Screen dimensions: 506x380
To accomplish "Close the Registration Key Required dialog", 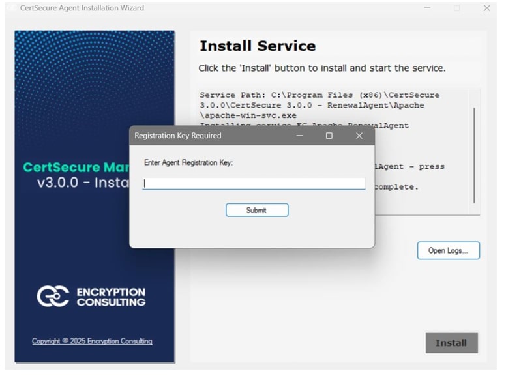I will (359, 136).
